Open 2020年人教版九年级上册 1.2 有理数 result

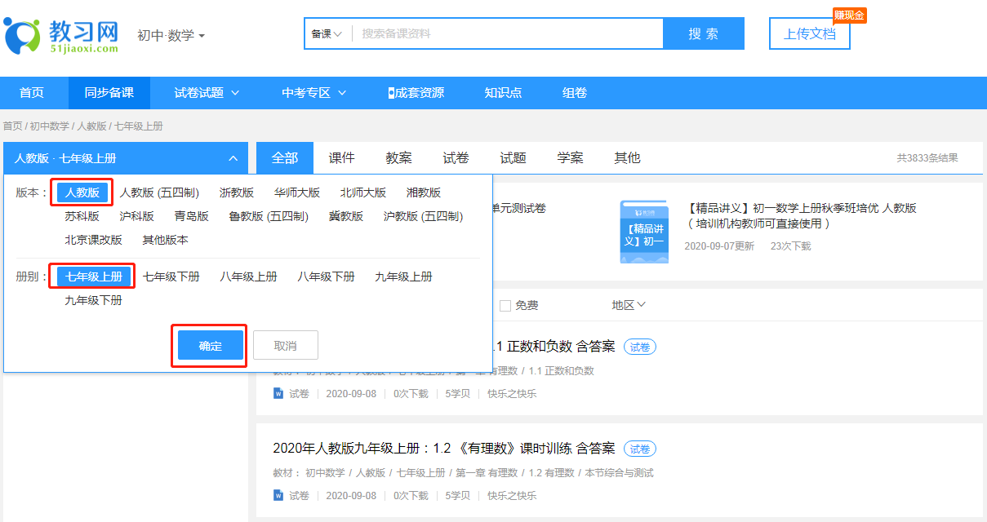click(x=444, y=449)
